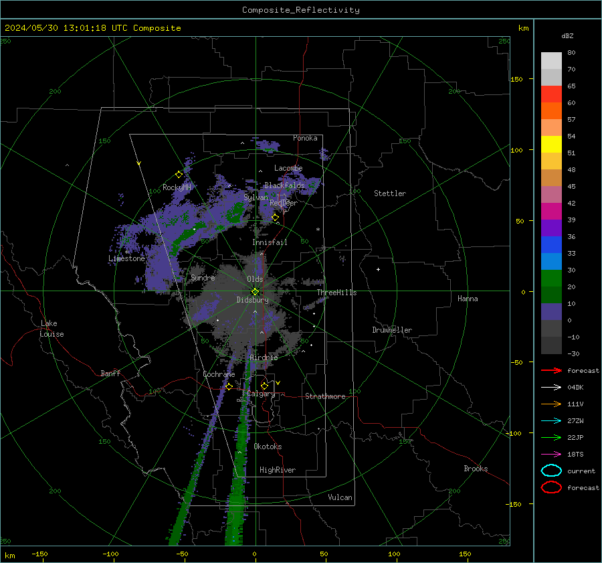
Task: Click the Sundre city label
Action: [203, 278]
